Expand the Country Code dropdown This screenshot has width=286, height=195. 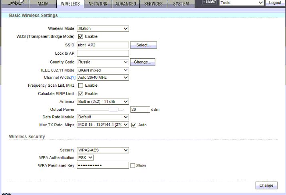click(x=103, y=62)
